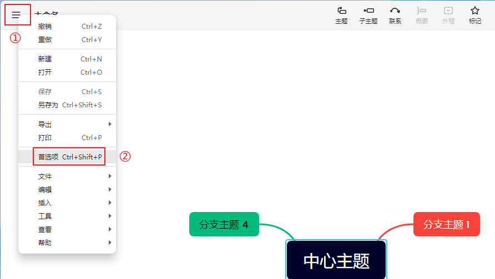Select the green 分支主题 4 node

coord(224,224)
